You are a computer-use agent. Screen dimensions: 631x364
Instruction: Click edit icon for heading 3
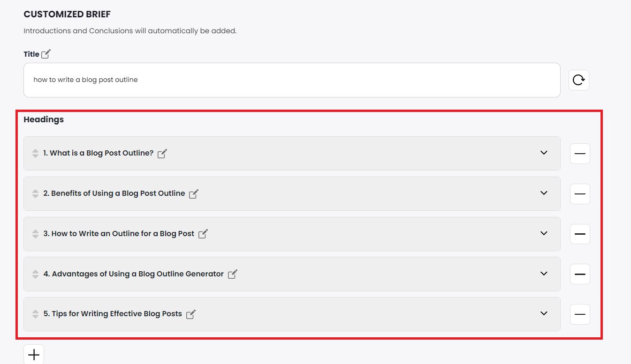(203, 234)
